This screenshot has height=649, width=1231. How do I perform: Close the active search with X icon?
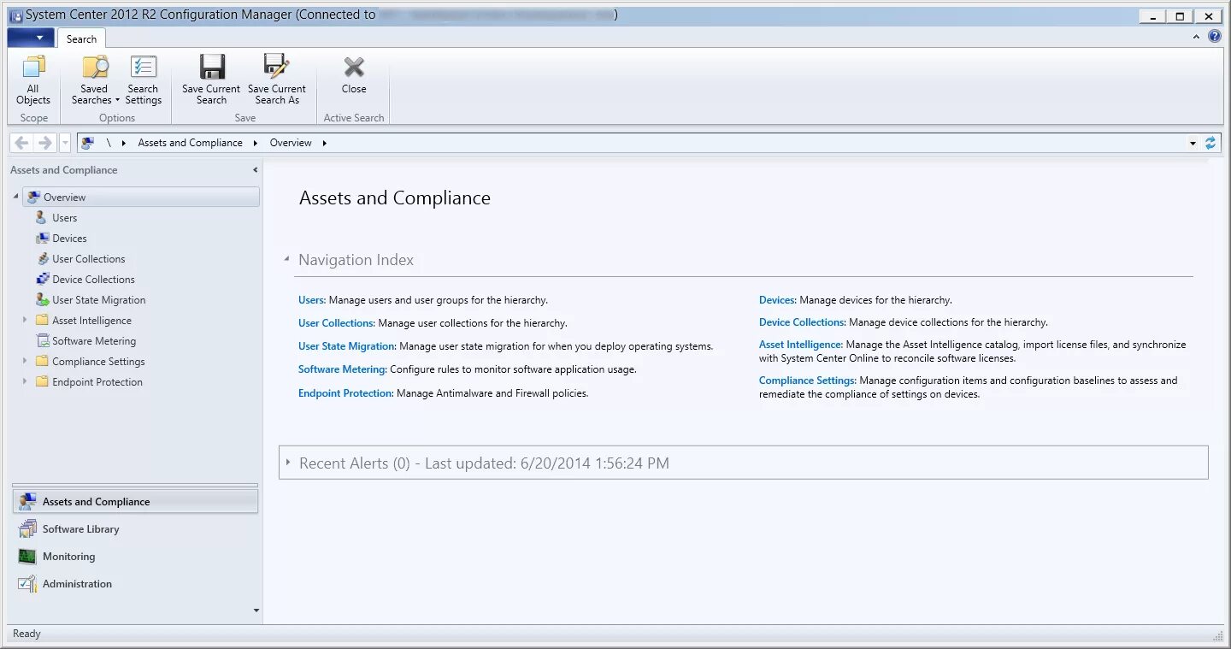354,67
